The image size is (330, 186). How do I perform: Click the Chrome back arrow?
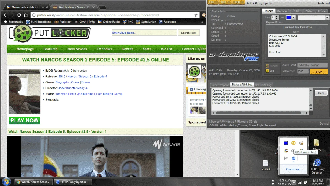point(5,15)
